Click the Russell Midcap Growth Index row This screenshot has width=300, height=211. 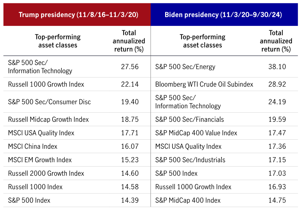click(x=48, y=119)
